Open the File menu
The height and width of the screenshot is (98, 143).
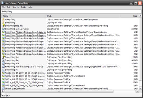tap(3, 7)
